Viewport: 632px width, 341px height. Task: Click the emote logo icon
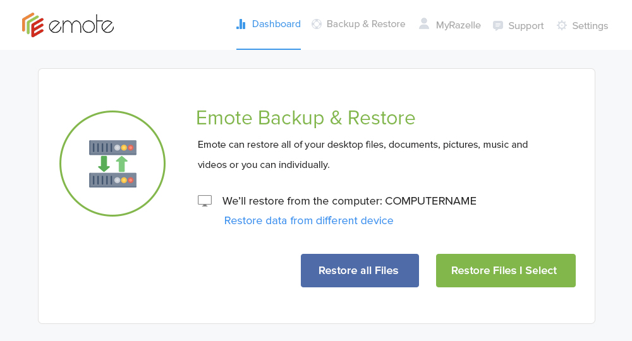33,25
